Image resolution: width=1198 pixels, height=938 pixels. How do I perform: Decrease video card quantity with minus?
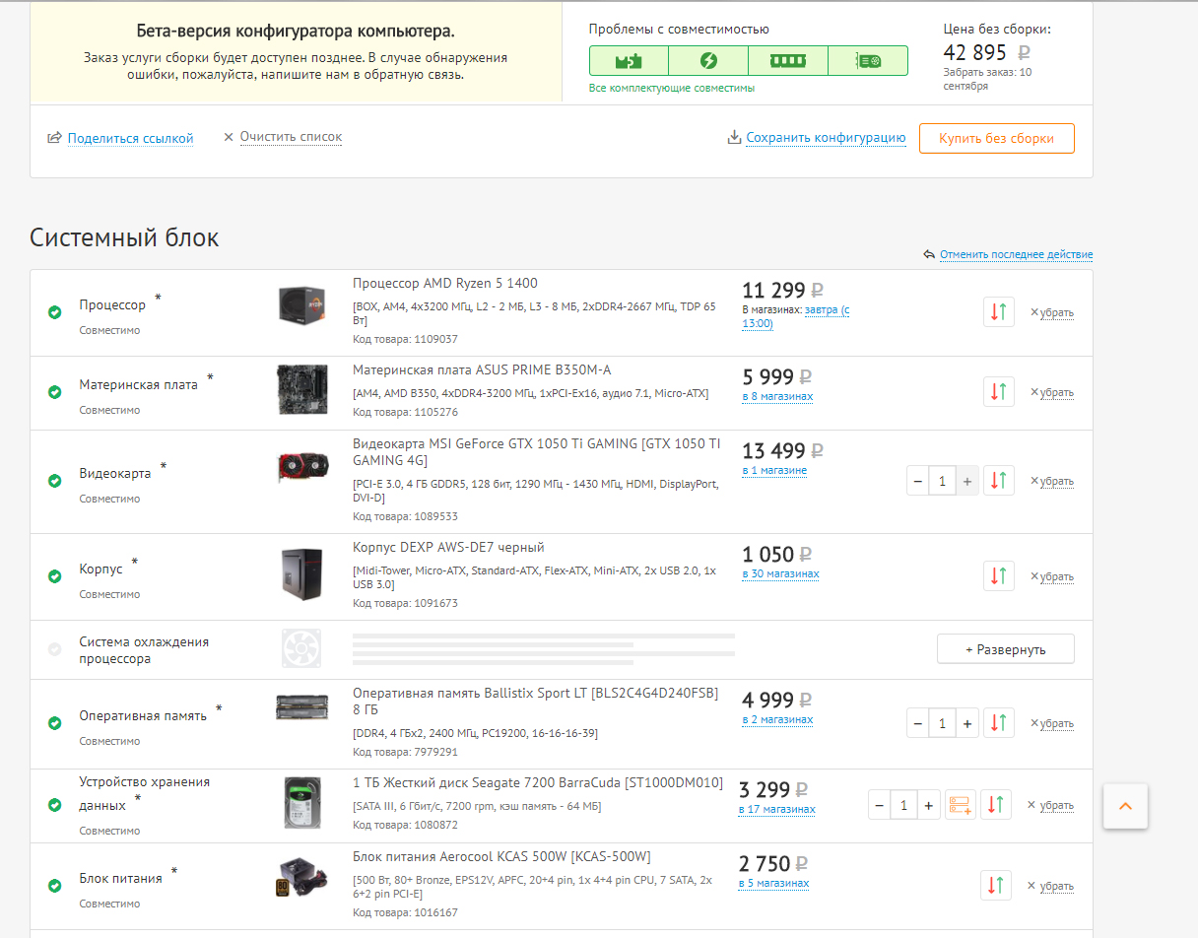pyautogui.click(x=918, y=481)
